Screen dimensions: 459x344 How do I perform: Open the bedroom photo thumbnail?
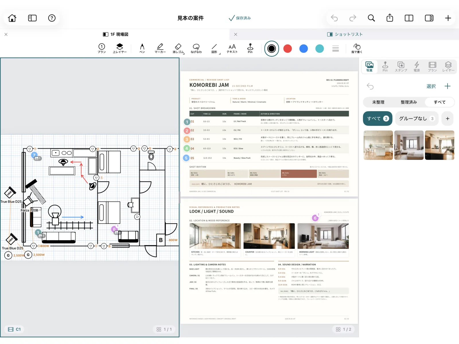(409, 145)
